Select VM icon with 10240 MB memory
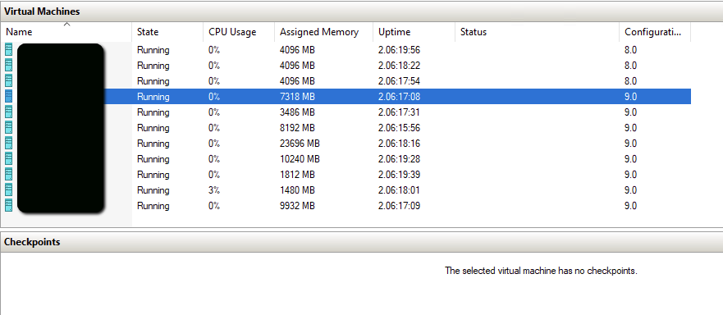Screen dimensions: 723x315 click(8, 159)
